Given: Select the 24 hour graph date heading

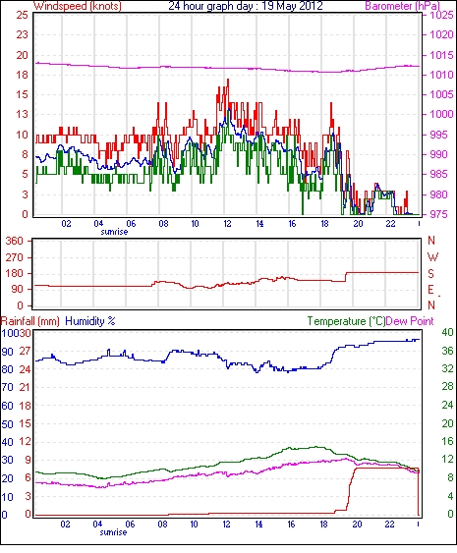Looking at the screenshot, I should pos(246,6).
